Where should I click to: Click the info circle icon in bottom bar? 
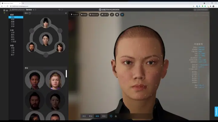coord(111,116)
